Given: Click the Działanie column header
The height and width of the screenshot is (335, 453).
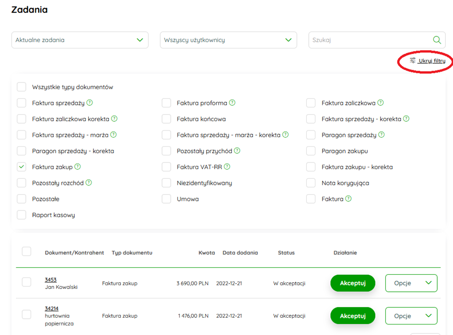Looking at the screenshot, I should pos(345,253).
